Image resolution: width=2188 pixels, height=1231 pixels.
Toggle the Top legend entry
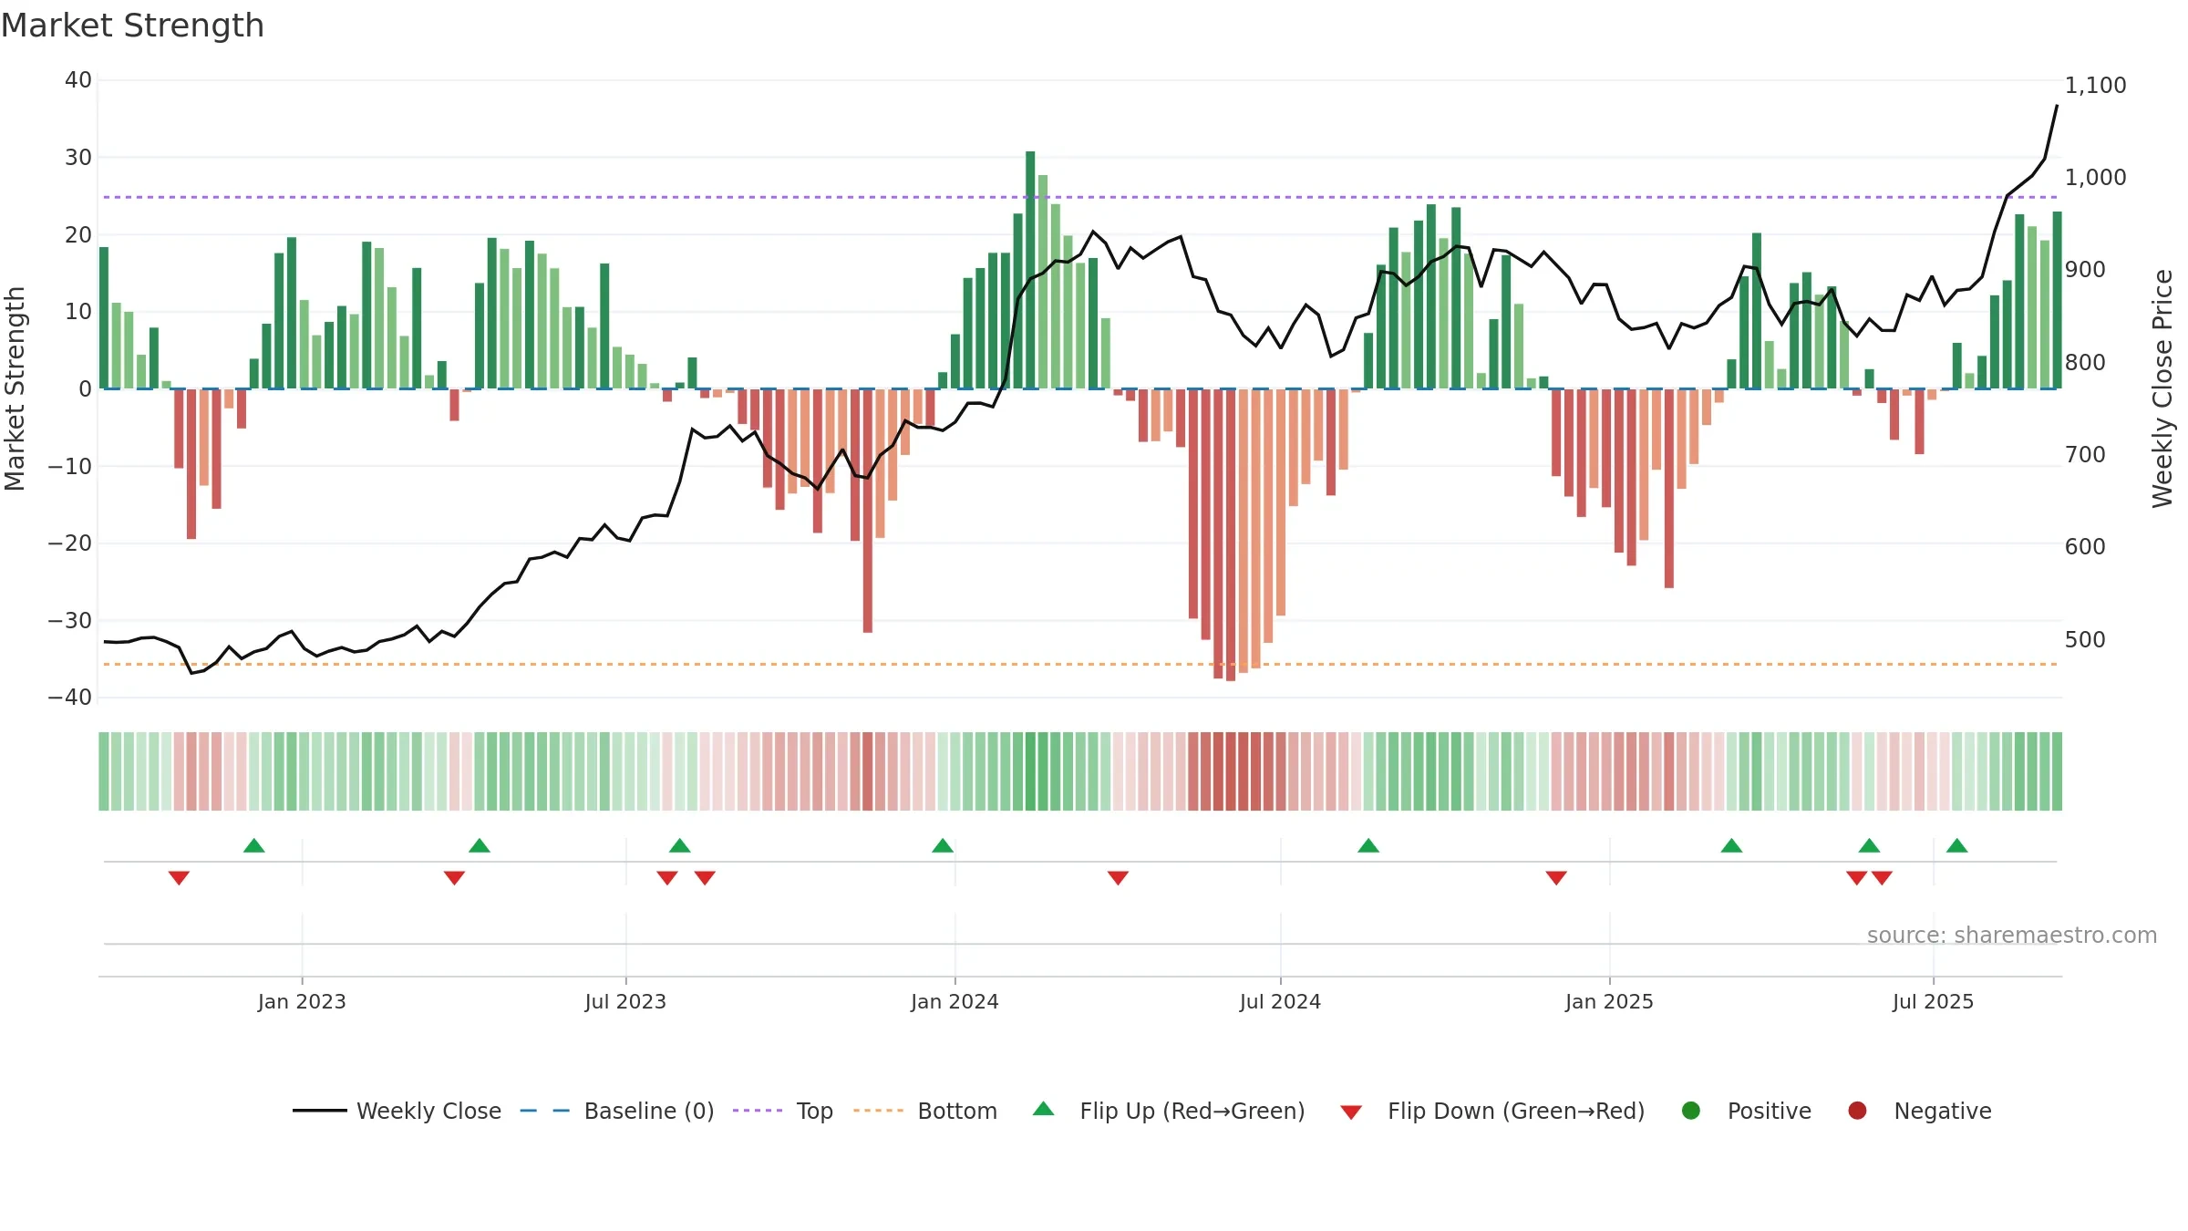point(783,1111)
